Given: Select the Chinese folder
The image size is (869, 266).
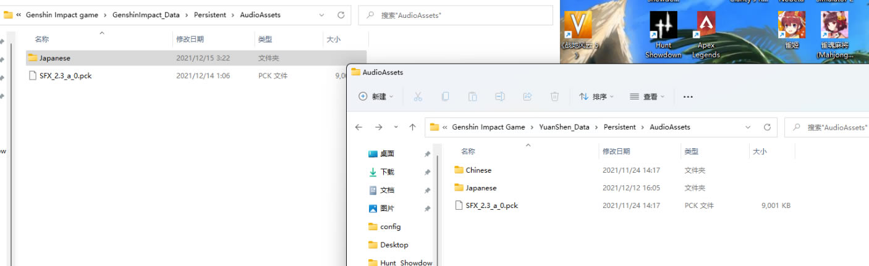Looking at the screenshot, I should 478,170.
